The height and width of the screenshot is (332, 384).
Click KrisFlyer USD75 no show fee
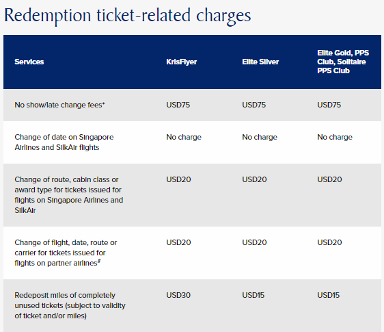coord(178,105)
